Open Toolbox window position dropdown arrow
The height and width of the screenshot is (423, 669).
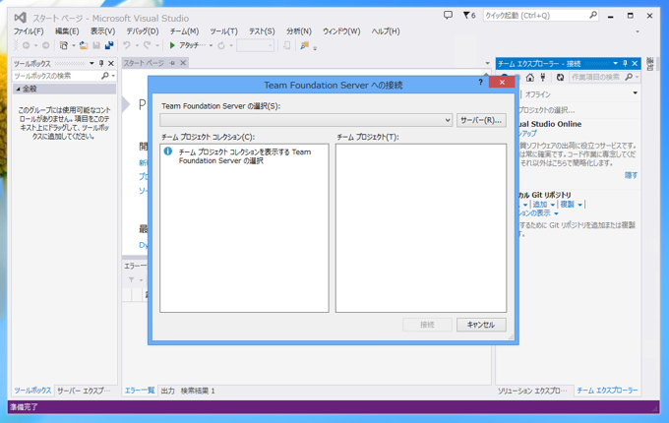pyautogui.click(x=91, y=63)
